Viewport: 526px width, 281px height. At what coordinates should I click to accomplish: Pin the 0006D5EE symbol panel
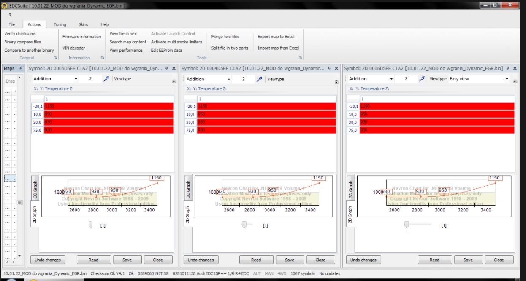pyautogui.click(x=508, y=68)
